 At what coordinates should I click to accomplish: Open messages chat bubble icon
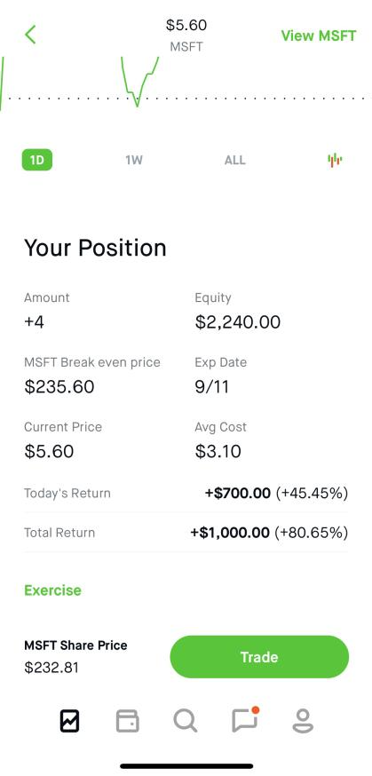point(245,719)
